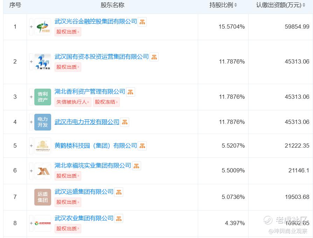Click the 武汉光谷金融控股 company logo
Screen dimensions: 313x238
click(43, 27)
